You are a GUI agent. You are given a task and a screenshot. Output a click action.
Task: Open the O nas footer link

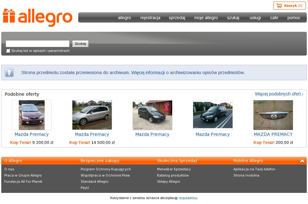coord(9,169)
